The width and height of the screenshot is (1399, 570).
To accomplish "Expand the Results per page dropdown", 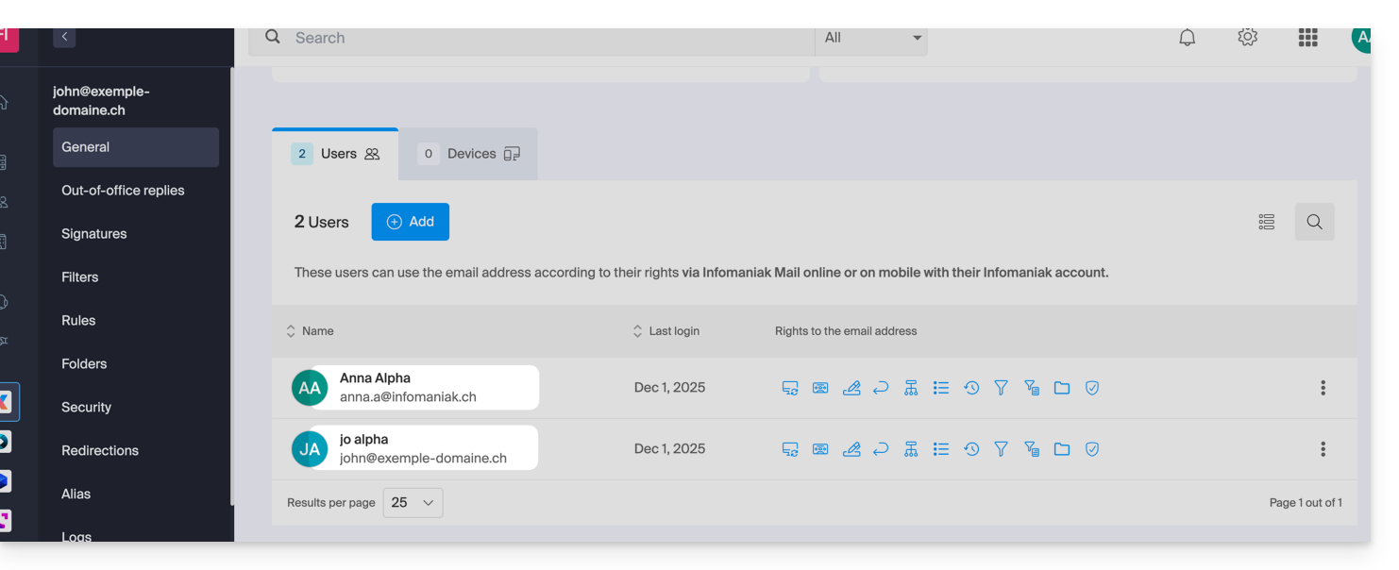I will (x=413, y=503).
